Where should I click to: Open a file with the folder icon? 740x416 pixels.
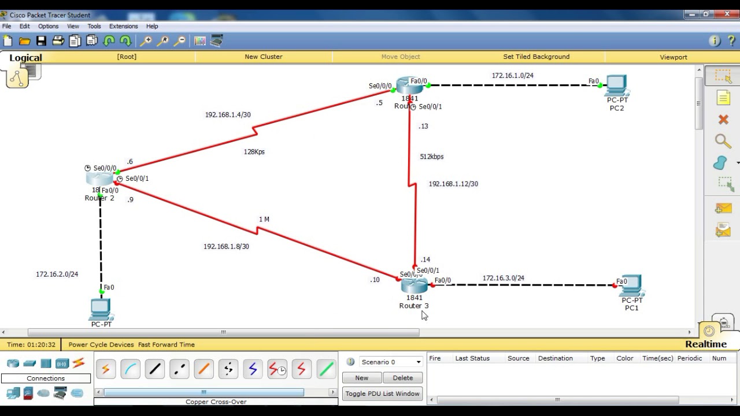click(24, 41)
